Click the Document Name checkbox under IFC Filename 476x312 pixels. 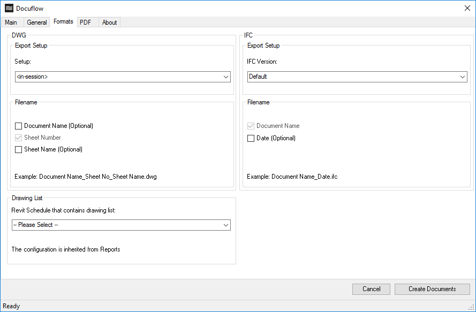click(251, 126)
